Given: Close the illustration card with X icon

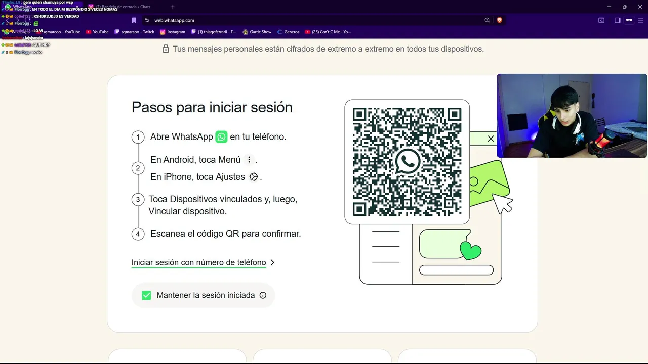Looking at the screenshot, I should coord(491,139).
